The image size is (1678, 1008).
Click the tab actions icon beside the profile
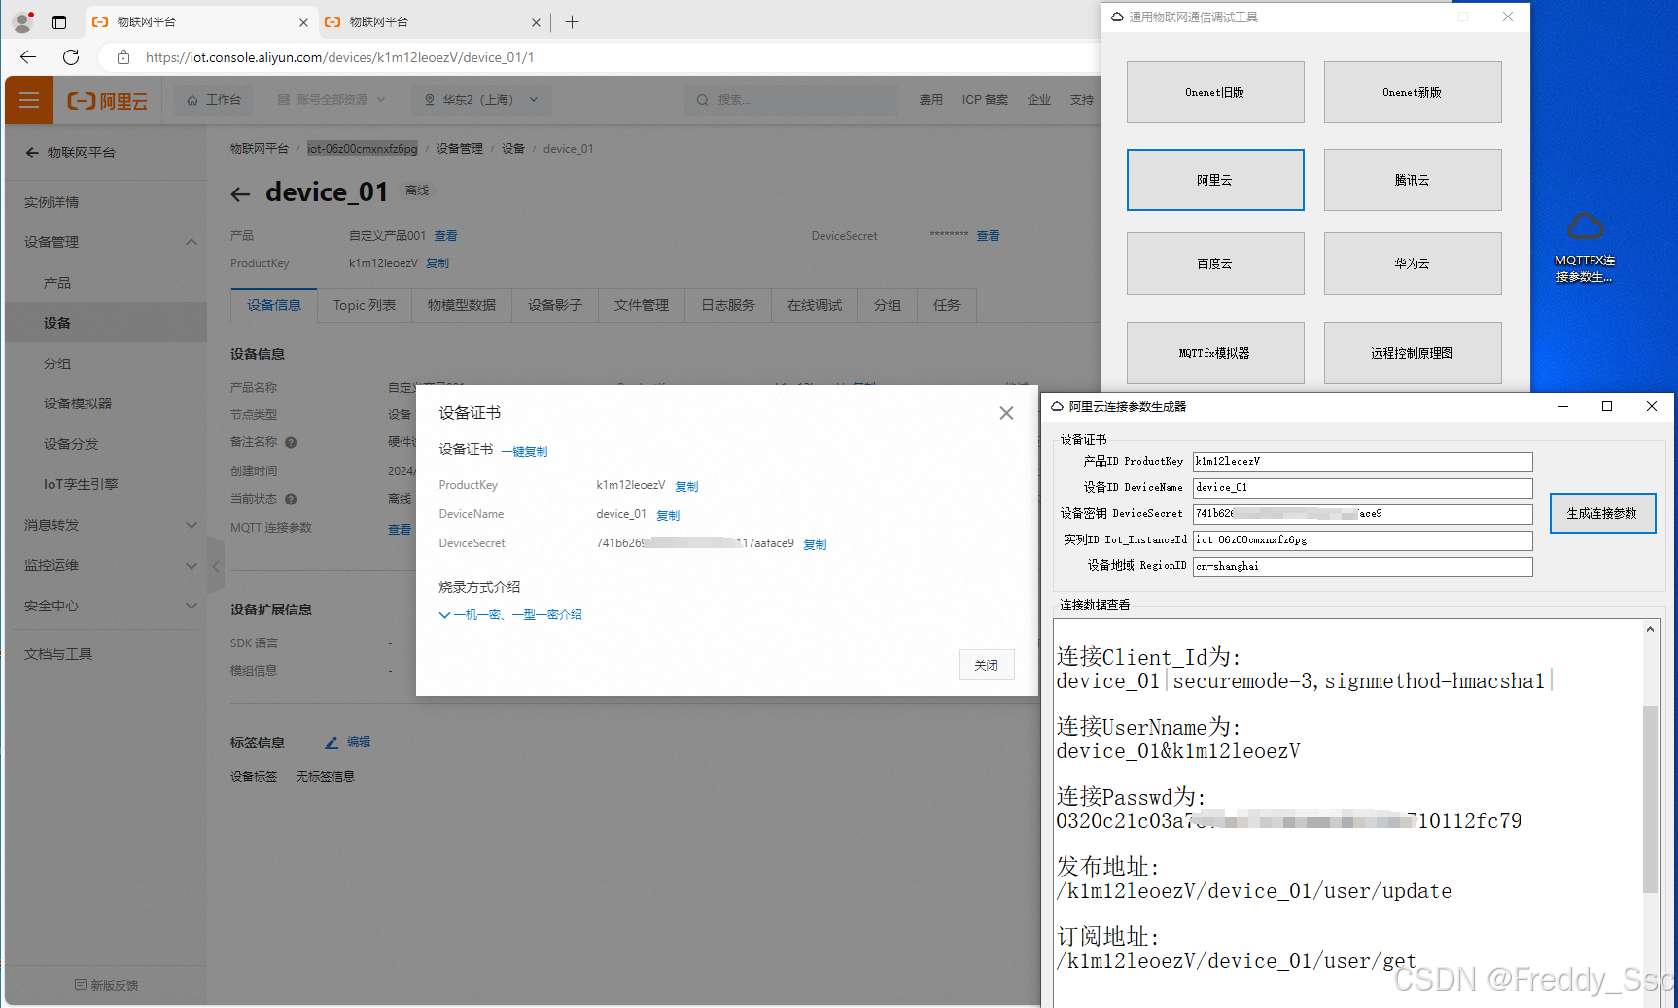(59, 22)
